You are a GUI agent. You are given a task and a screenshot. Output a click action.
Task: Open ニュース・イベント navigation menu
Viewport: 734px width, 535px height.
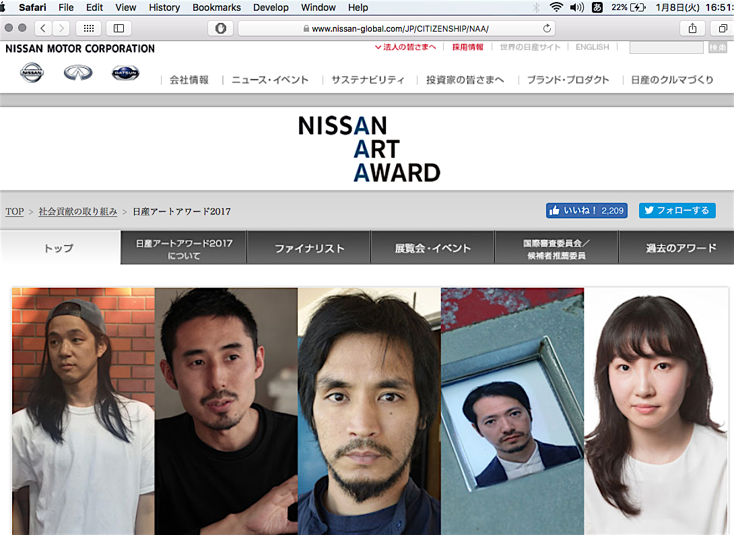pyautogui.click(x=270, y=80)
